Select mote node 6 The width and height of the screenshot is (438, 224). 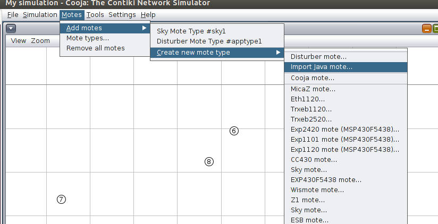[234, 131]
